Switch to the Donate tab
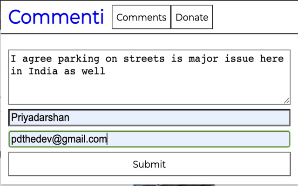298x186 pixels. pyautogui.click(x=192, y=18)
